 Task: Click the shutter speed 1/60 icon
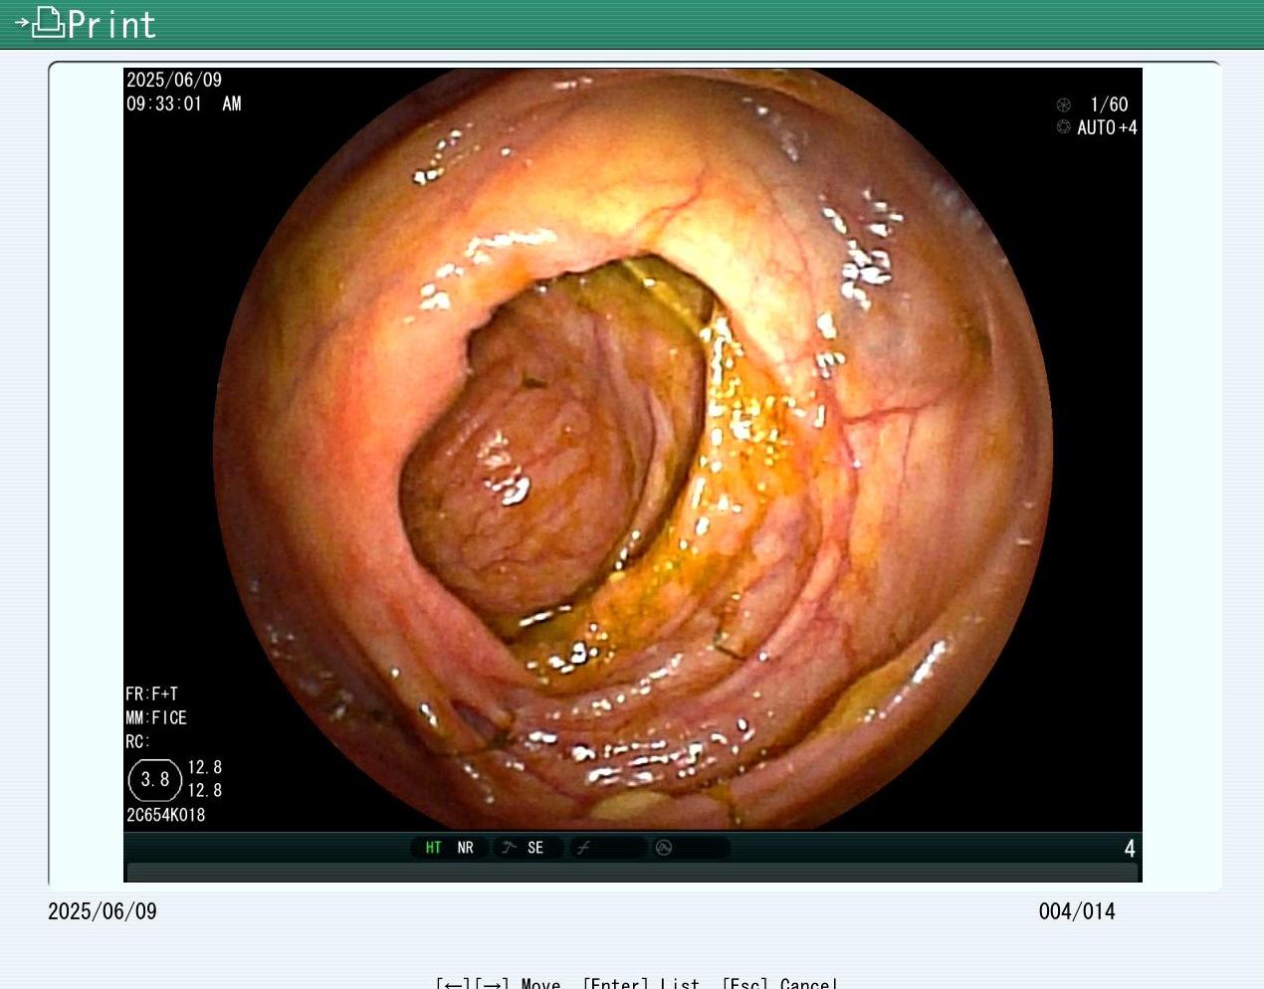pos(1063,104)
